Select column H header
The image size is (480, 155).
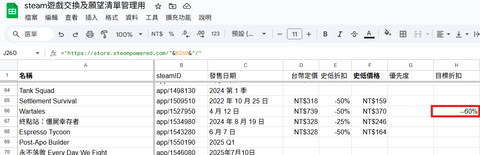pyautogui.click(x=456, y=65)
